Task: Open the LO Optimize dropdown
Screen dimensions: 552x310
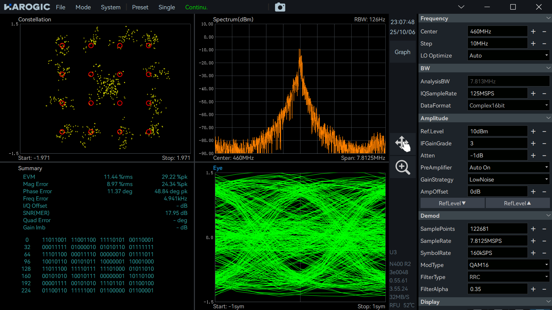Action: [508, 55]
